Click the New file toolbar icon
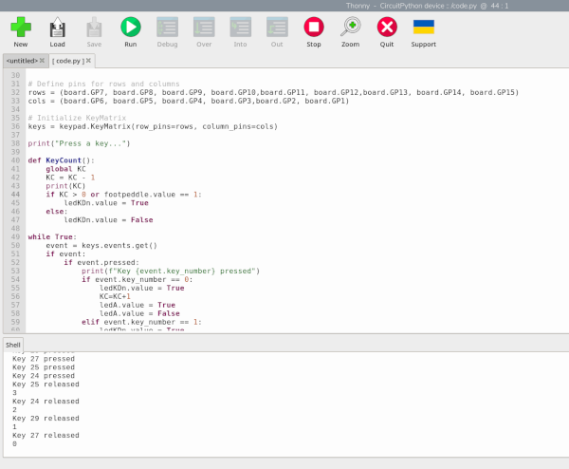Screen dimensions: 569x469 [x=20, y=28]
